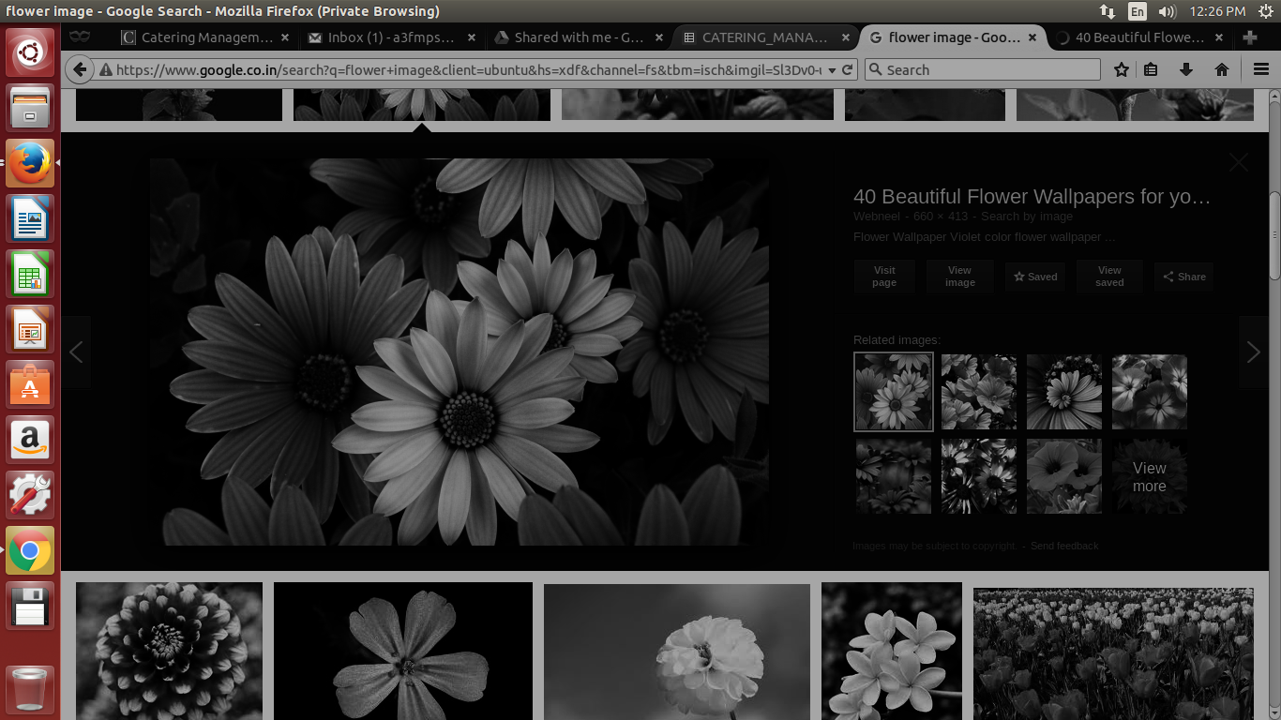Toggle the Saved star button
The image size is (1281, 720).
1035,277
